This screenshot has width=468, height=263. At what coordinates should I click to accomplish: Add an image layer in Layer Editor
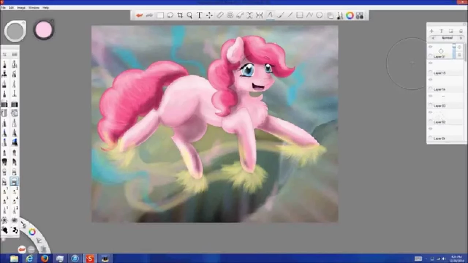[451, 31]
